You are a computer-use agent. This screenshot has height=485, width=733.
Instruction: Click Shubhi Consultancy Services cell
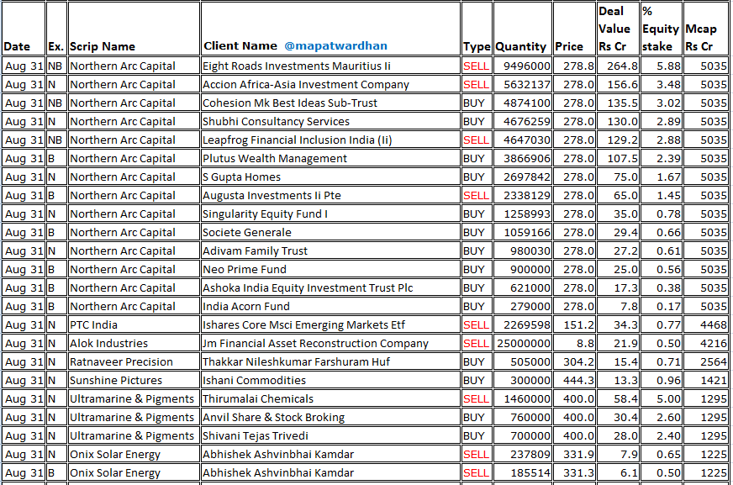(330, 122)
